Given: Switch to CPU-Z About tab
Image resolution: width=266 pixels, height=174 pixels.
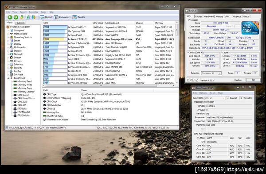Looking at the screenshot, I should click(x=246, y=16).
